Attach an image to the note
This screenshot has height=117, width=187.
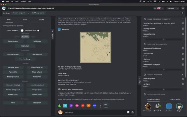click(x=128, y=112)
